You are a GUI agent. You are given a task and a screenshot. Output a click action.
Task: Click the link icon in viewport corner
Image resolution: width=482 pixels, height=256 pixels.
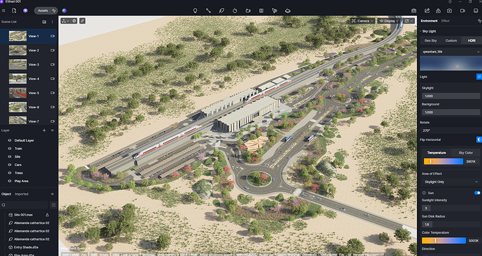tap(82, 21)
